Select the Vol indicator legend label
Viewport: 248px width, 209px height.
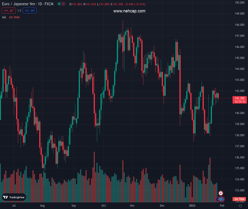pos(4,17)
